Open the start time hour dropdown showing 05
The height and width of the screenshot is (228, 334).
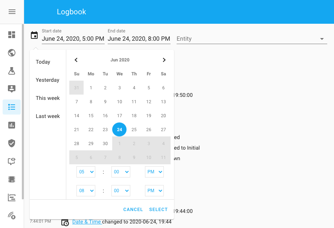click(x=85, y=171)
